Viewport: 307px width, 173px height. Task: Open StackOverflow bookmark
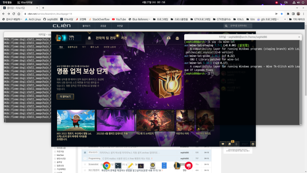[99, 19]
